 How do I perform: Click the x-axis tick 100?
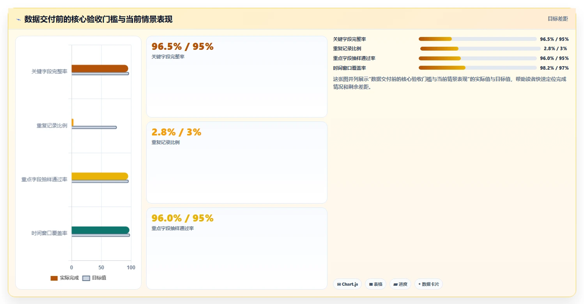(131, 268)
